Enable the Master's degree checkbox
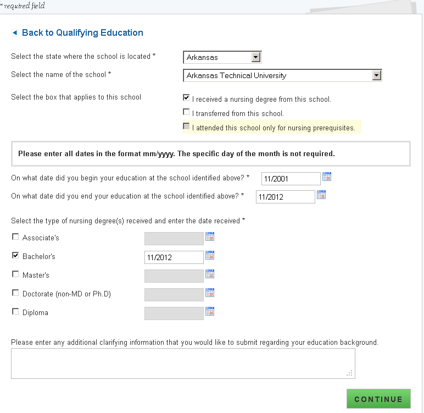 [15, 274]
